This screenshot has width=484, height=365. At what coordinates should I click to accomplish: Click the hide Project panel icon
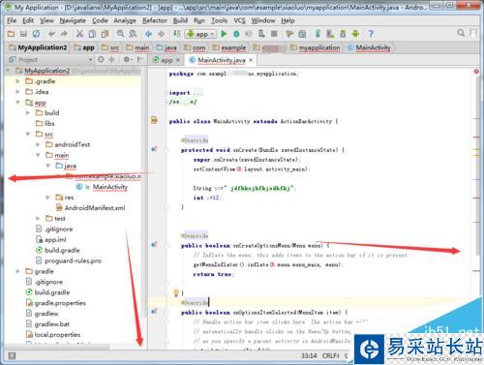tap(140, 59)
